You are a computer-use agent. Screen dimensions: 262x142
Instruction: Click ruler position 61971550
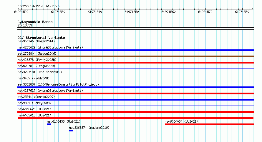[132, 12]
